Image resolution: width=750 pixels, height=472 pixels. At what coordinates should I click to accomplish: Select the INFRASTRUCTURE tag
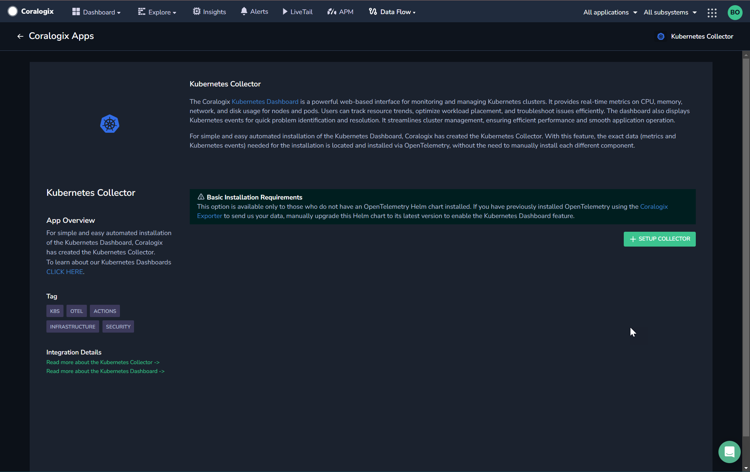point(73,327)
